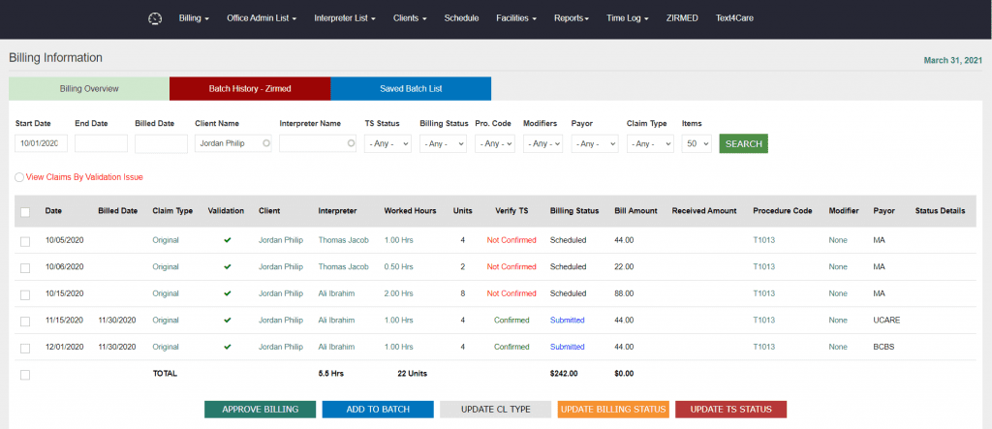Viewport: 992px width, 429px height.
Task: Expand the Payor filter dropdown
Action: pos(595,143)
